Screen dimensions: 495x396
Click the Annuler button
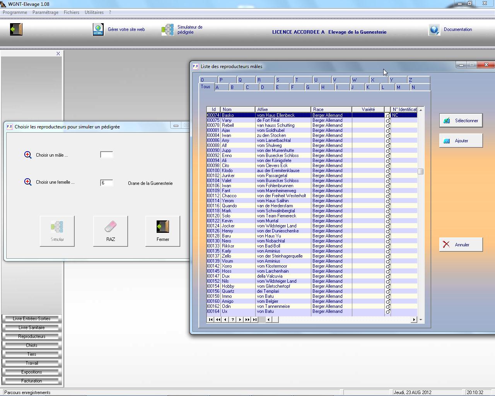click(461, 245)
